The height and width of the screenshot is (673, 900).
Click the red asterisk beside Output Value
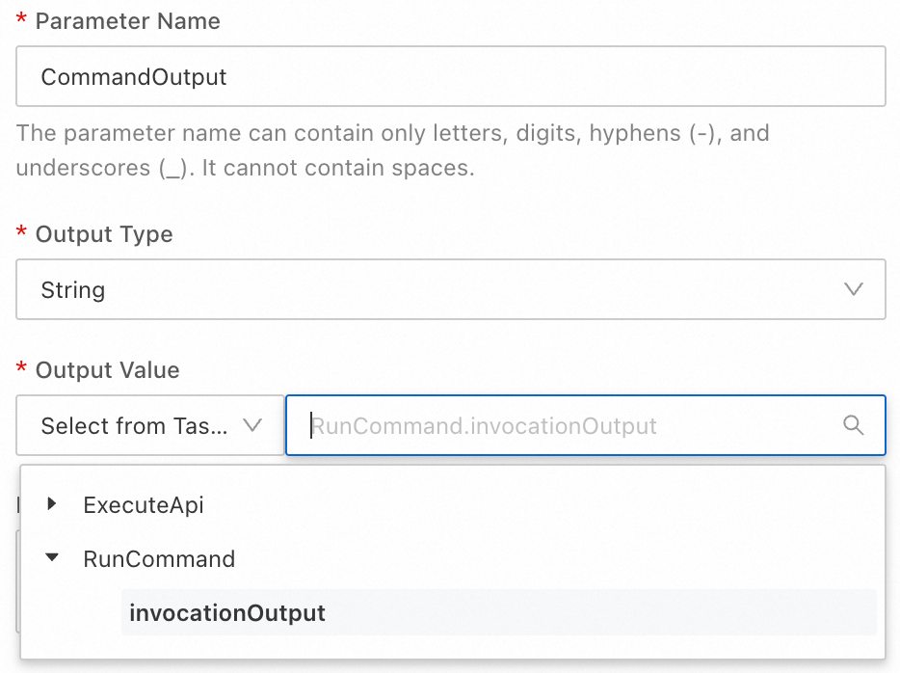click(21, 369)
